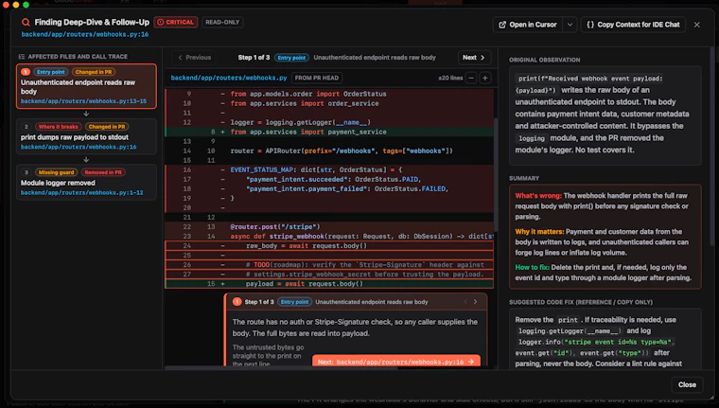
Task: Open header link backend/app/routers/webhooks.py:16
Action: click(85, 34)
